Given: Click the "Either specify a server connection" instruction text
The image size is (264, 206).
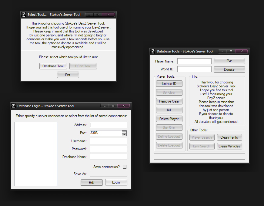Looking at the screenshot, I should tap(71, 116).
